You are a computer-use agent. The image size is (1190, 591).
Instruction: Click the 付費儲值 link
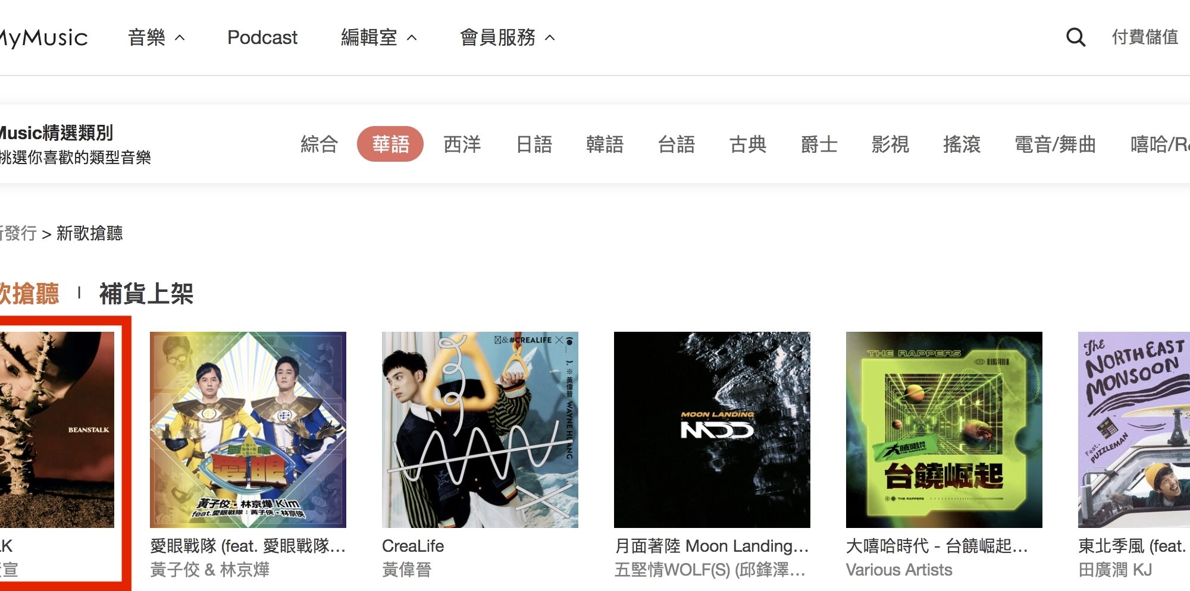point(1145,37)
